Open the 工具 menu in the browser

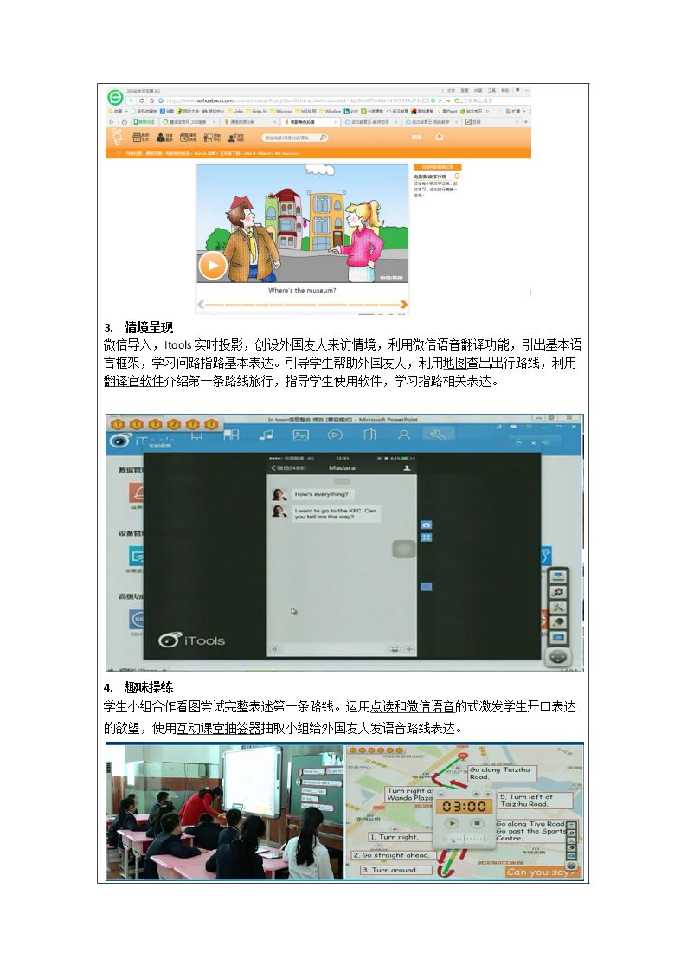pyautogui.click(x=491, y=91)
